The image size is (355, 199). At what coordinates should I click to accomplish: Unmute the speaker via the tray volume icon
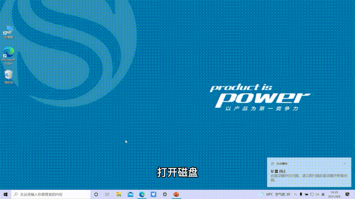click(317, 194)
